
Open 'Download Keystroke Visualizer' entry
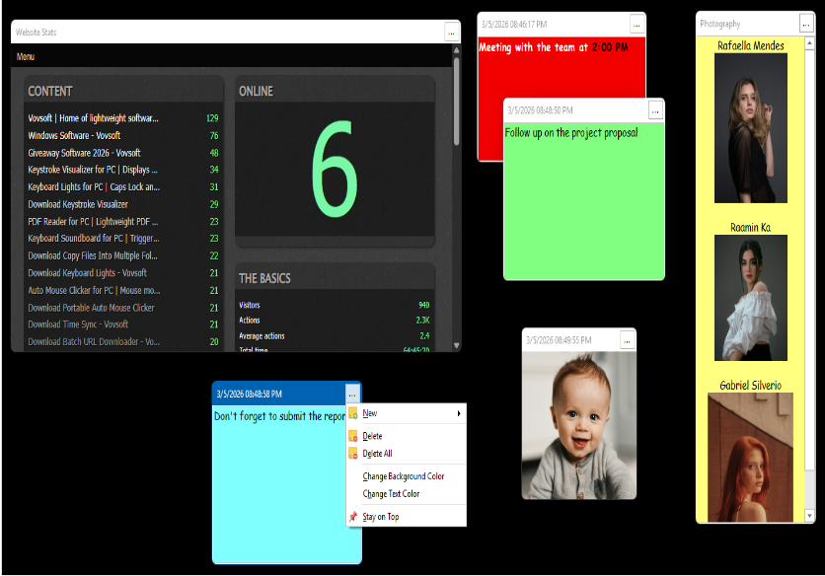point(78,204)
